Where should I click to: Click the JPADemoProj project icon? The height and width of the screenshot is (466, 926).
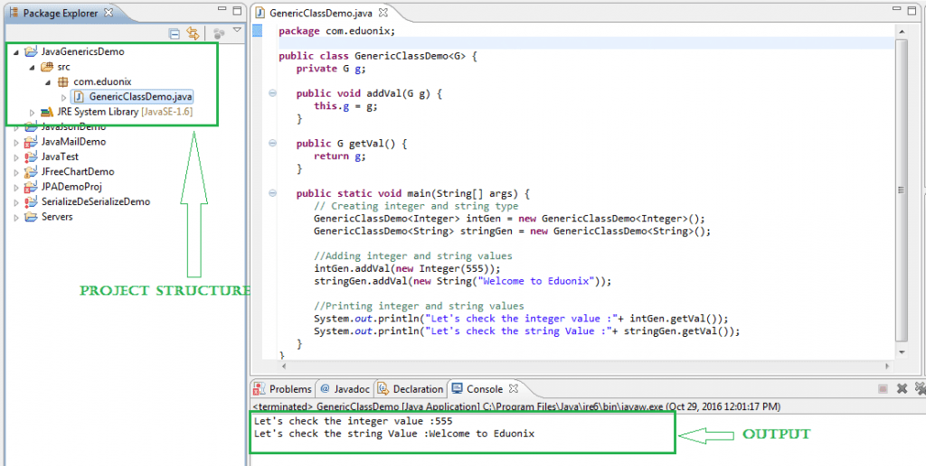[31, 186]
